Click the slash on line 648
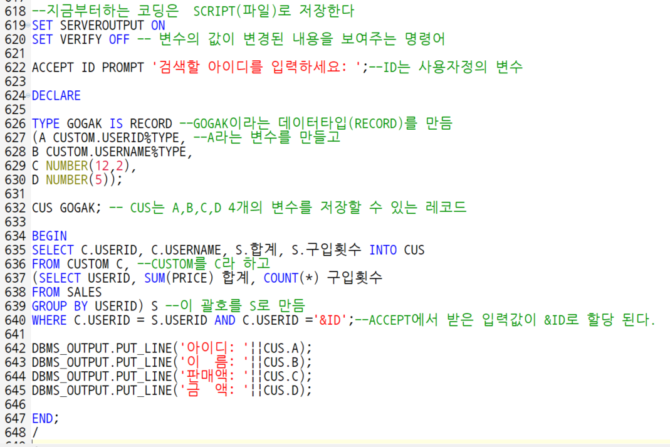Screen dimensions: 670x447 [x=34, y=432]
